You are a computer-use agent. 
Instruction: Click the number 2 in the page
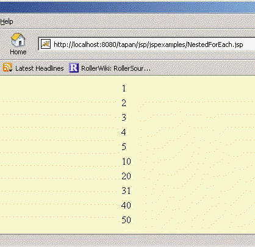click(124, 103)
